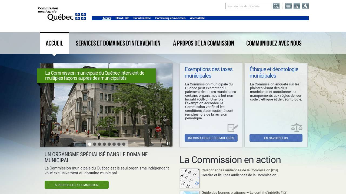Select the third slideshow dot
This screenshot has width=346, height=194.
point(99,144)
